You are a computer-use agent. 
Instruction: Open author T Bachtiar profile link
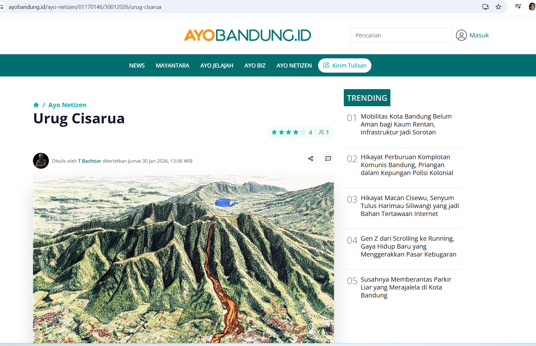coord(90,161)
